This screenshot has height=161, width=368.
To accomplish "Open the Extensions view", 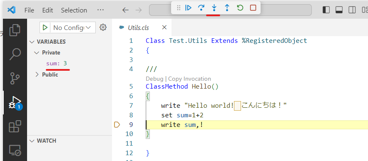I will [x=15, y=126].
